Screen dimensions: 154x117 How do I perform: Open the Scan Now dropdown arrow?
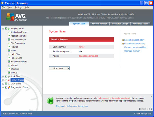68,68
